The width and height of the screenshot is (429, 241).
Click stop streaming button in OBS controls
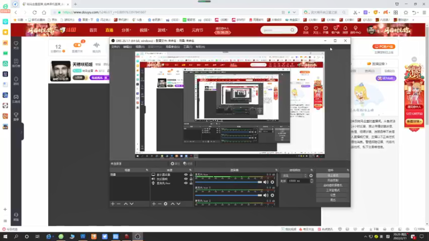[332, 176]
